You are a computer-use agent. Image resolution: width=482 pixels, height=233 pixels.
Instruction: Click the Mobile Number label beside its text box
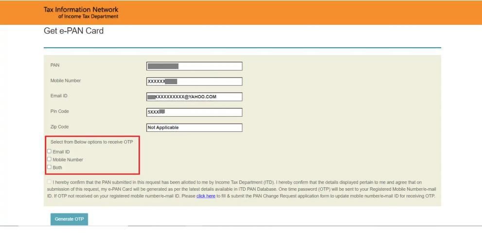pos(66,81)
